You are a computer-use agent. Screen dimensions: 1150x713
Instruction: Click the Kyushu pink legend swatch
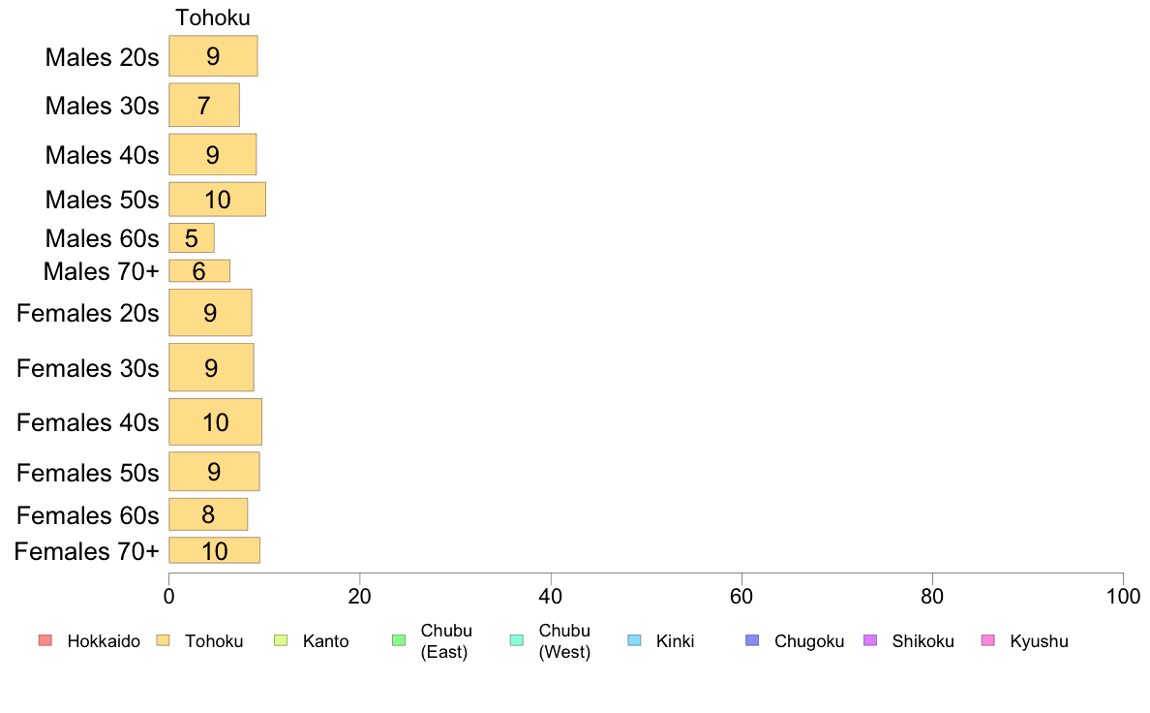pos(988,640)
